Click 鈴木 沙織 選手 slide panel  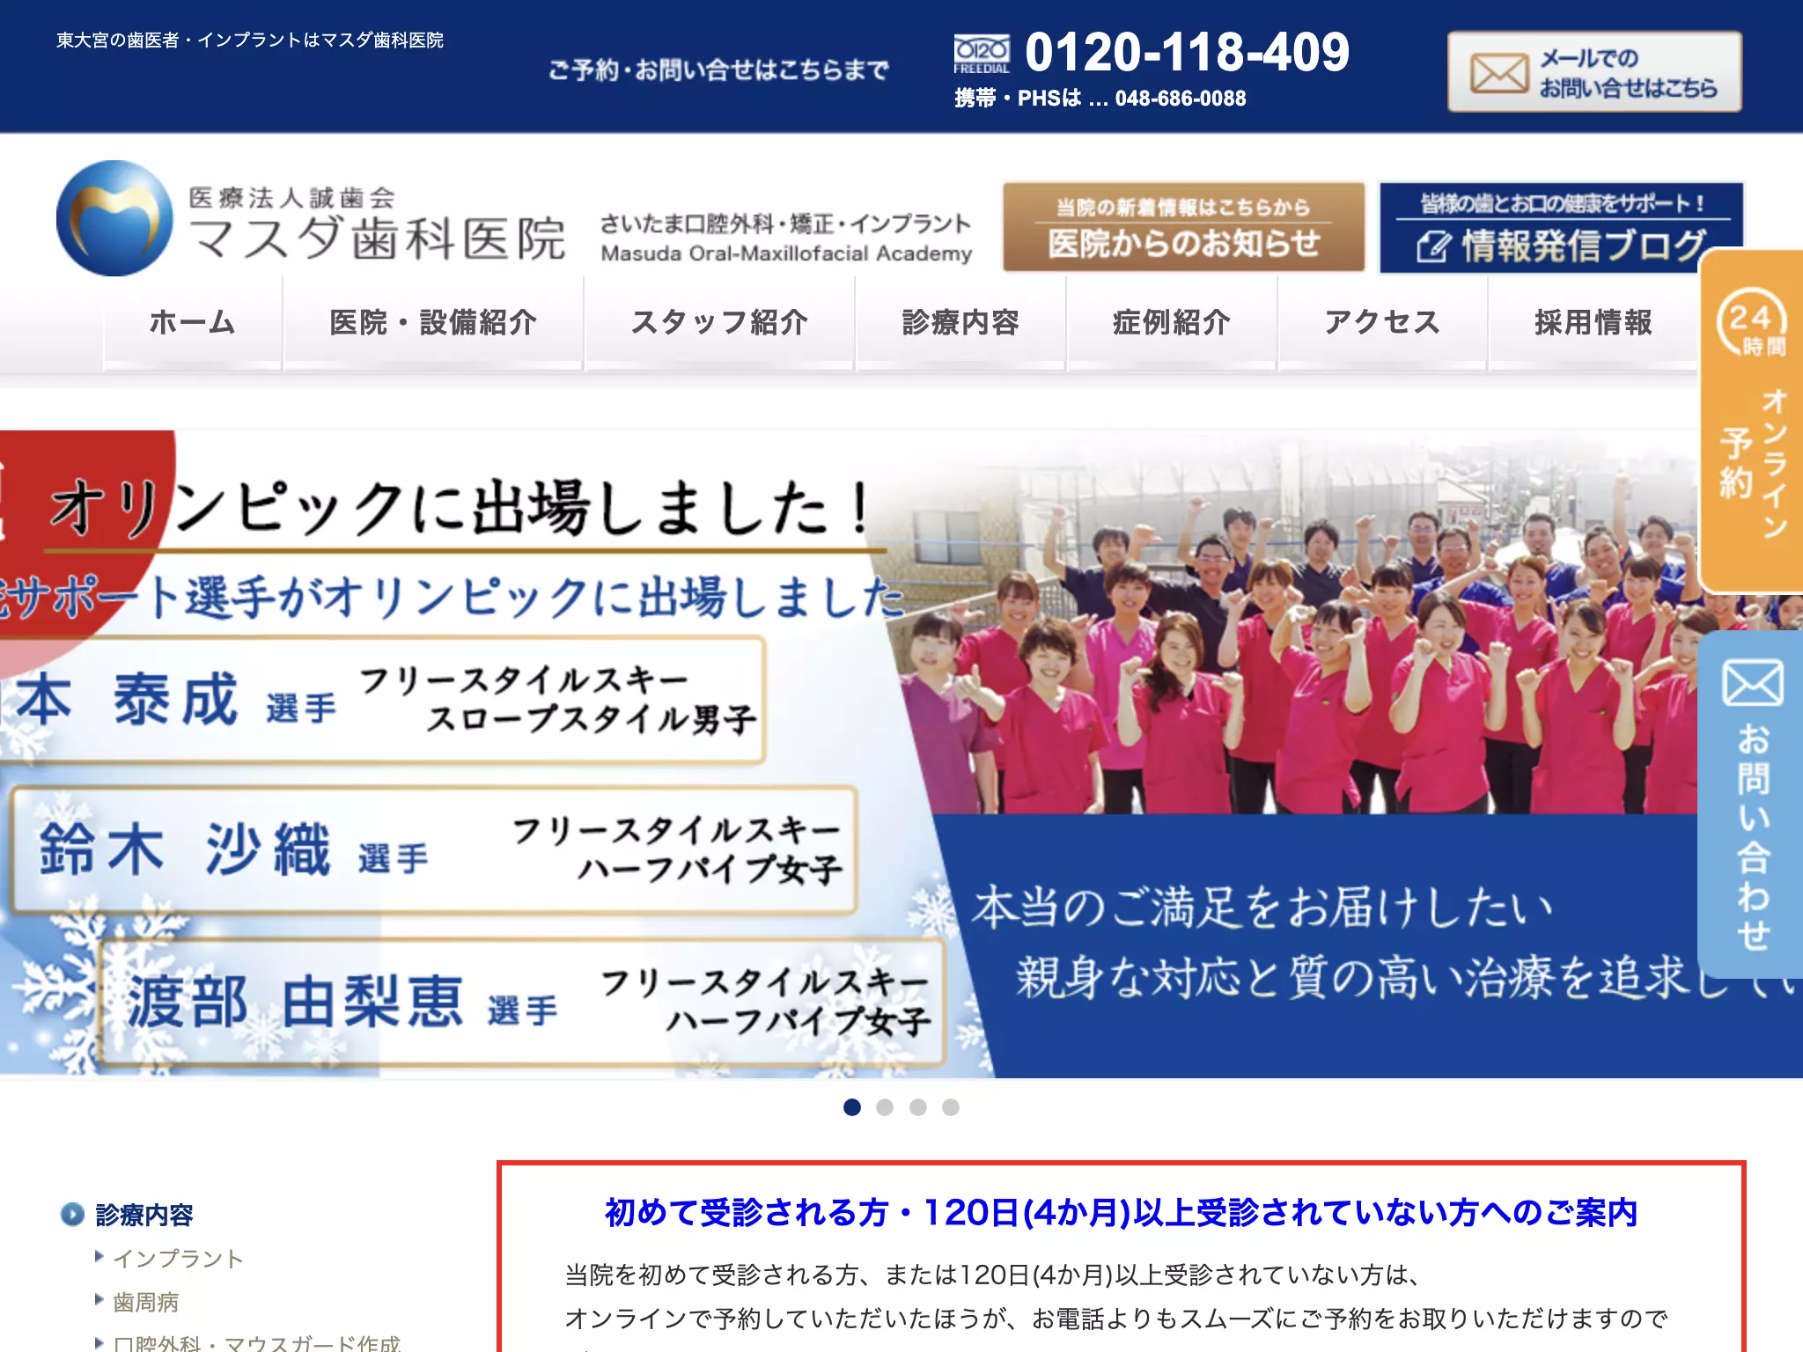(434, 850)
